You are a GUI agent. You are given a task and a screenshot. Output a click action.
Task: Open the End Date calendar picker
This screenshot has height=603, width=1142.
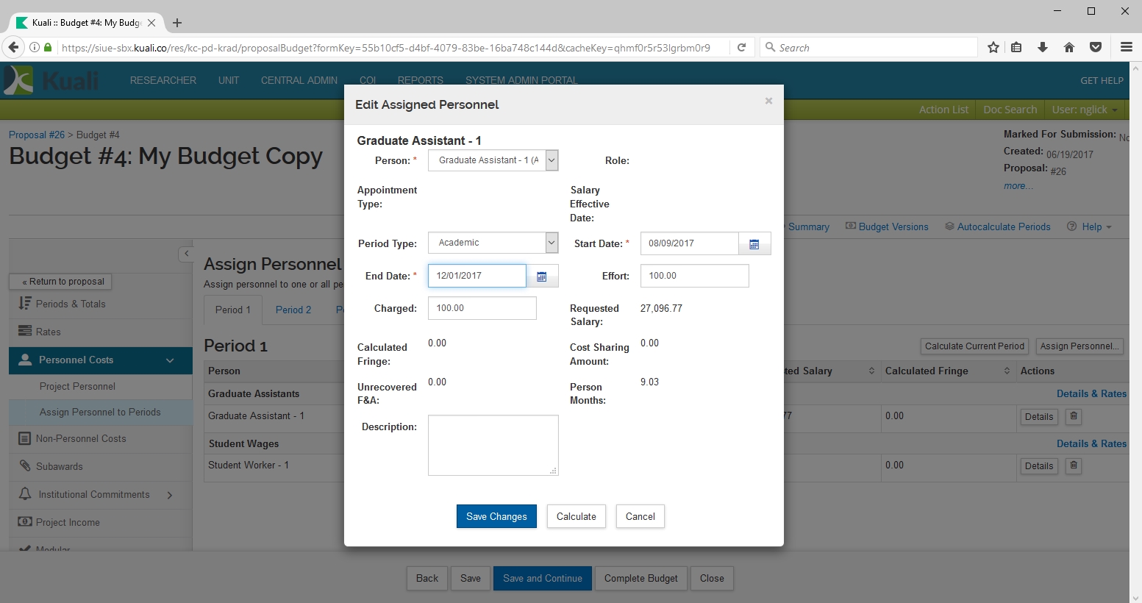pyautogui.click(x=542, y=276)
